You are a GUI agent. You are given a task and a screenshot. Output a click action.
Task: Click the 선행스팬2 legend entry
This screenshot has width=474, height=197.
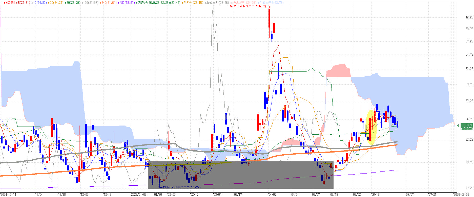click(270, 3)
